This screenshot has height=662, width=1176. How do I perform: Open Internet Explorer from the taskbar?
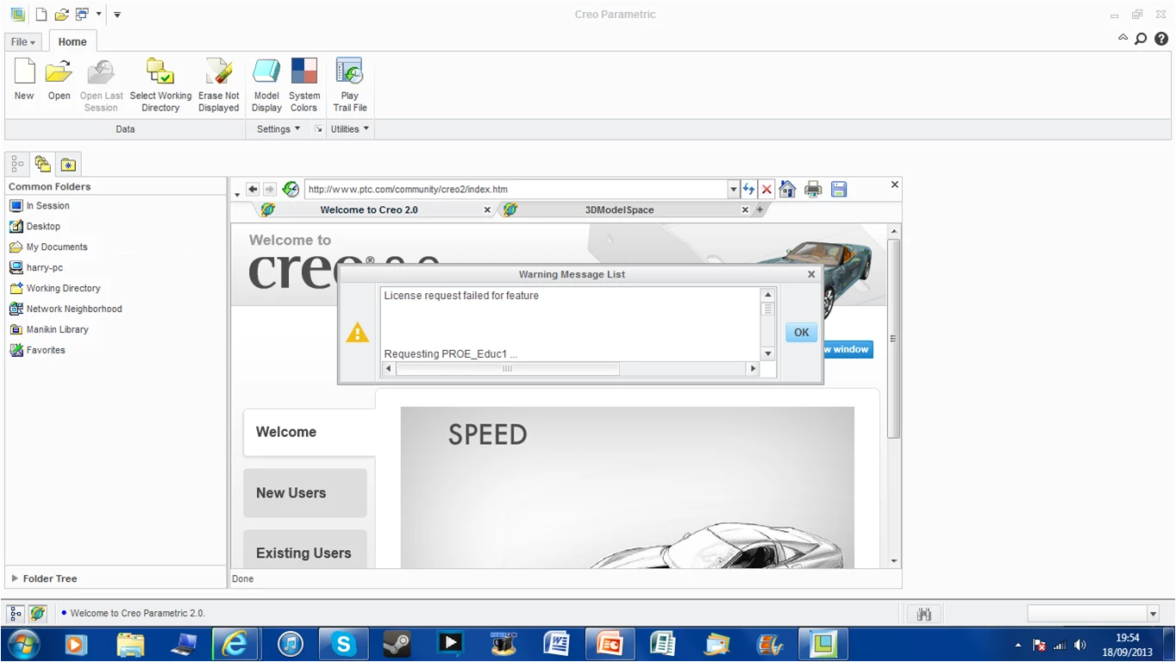tap(235, 644)
